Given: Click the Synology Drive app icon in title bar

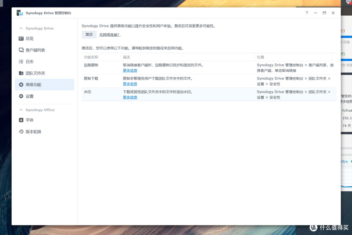Looking at the screenshot, I should coord(20,13).
